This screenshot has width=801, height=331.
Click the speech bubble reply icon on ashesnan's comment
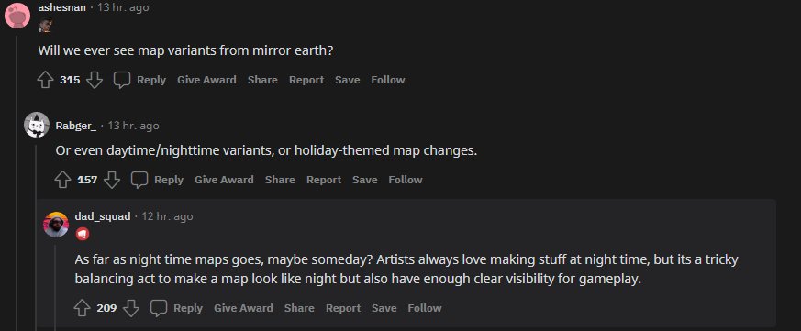click(x=122, y=80)
